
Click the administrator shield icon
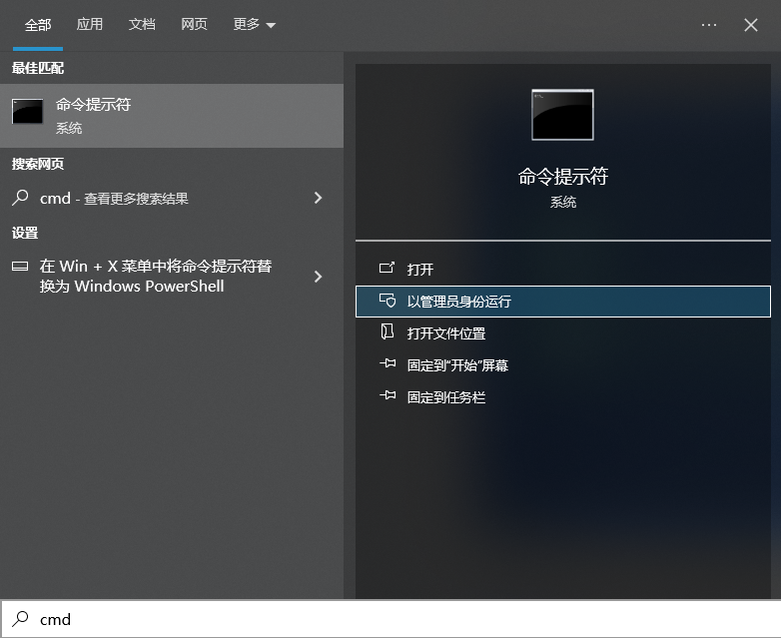tap(388, 301)
